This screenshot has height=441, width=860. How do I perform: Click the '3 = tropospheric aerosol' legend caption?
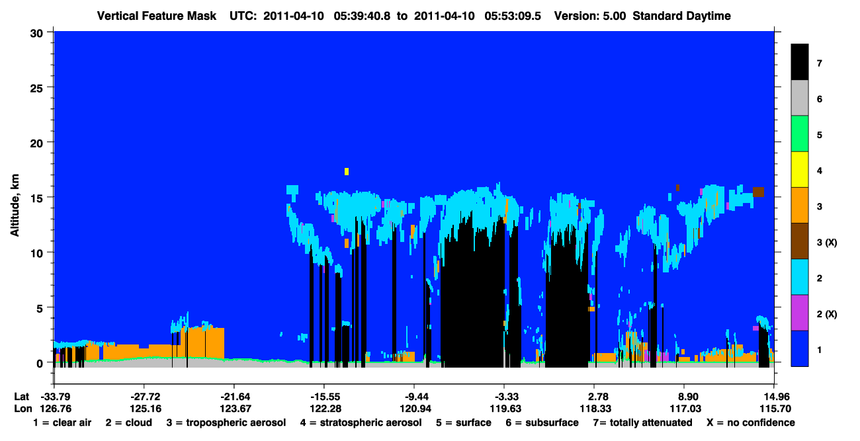tap(226, 422)
